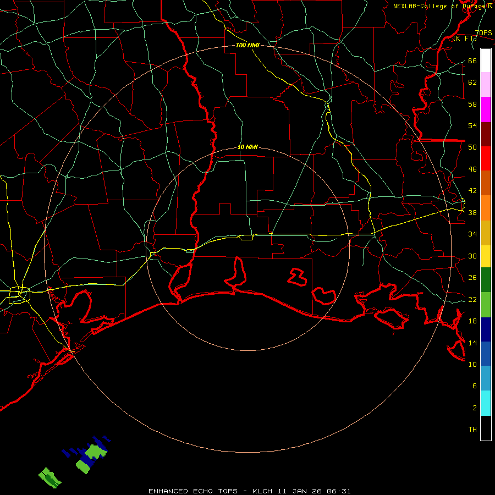Click the light blue legend swatch
Screen dimensions: 495x495
pos(486,378)
